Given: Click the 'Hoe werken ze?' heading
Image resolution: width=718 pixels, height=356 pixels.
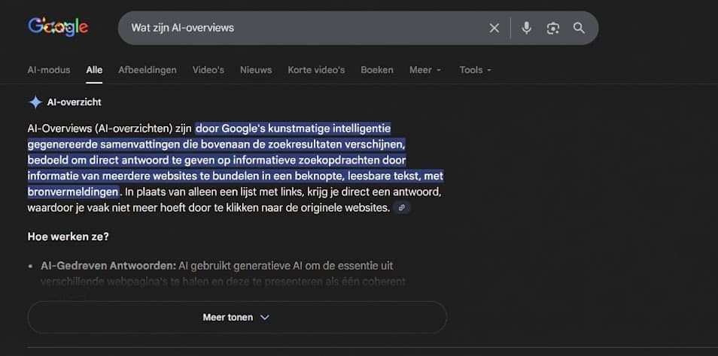Looking at the screenshot, I should tap(68, 237).
